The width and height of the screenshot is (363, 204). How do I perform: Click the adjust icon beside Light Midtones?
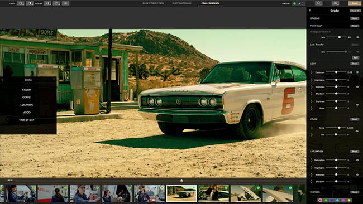tap(312, 87)
